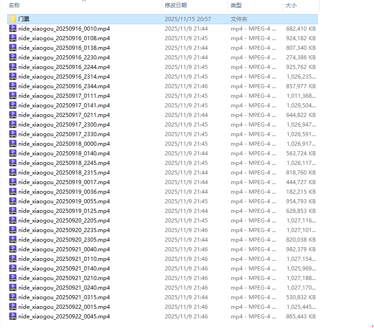Click MP4 icon of nide_xiaogou_20250917_0111.mp4
Image resolution: width=374 pixels, height=328 pixels.
pyautogui.click(x=12, y=96)
